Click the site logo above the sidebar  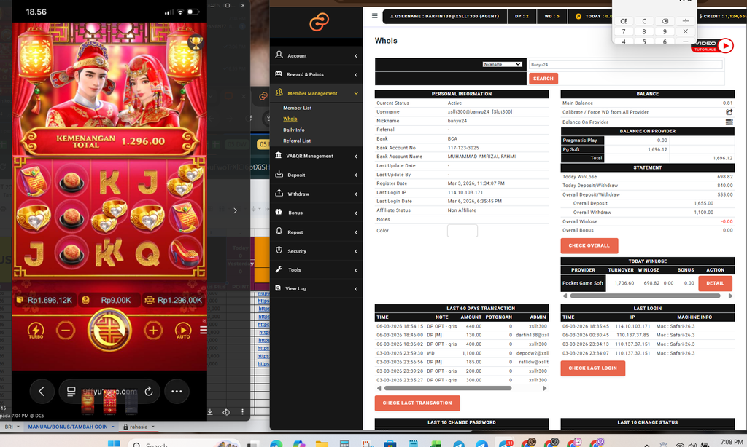[x=319, y=22]
